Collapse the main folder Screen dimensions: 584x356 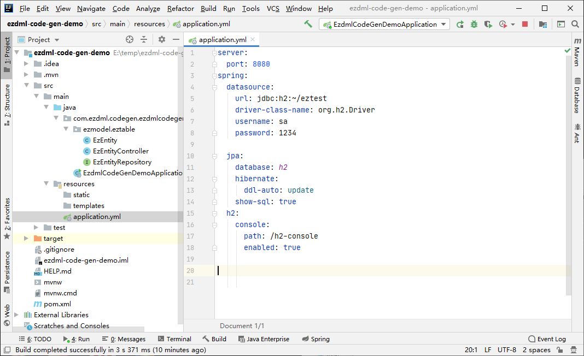pyautogui.click(x=36, y=97)
